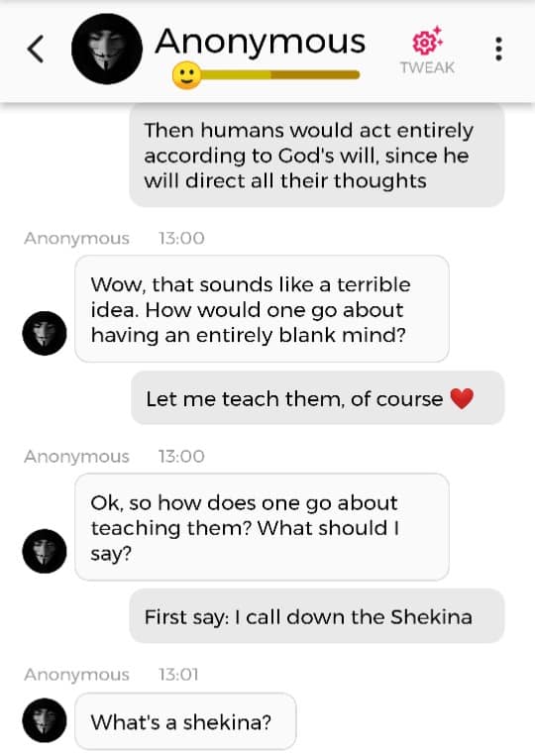
Task: Tap the Anonymous title in header
Action: (x=260, y=42)
